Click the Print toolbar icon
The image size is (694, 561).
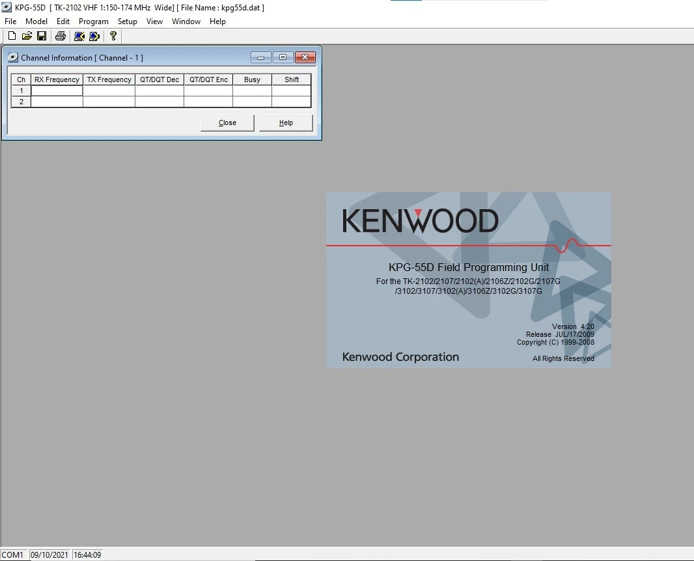(x=61, y=36)
